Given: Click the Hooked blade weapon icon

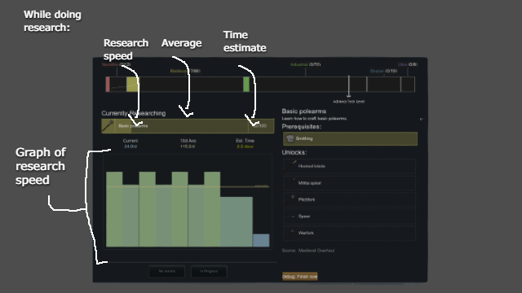Looking at the screenshot, I should pyautogui.click(x=290, y=166).
